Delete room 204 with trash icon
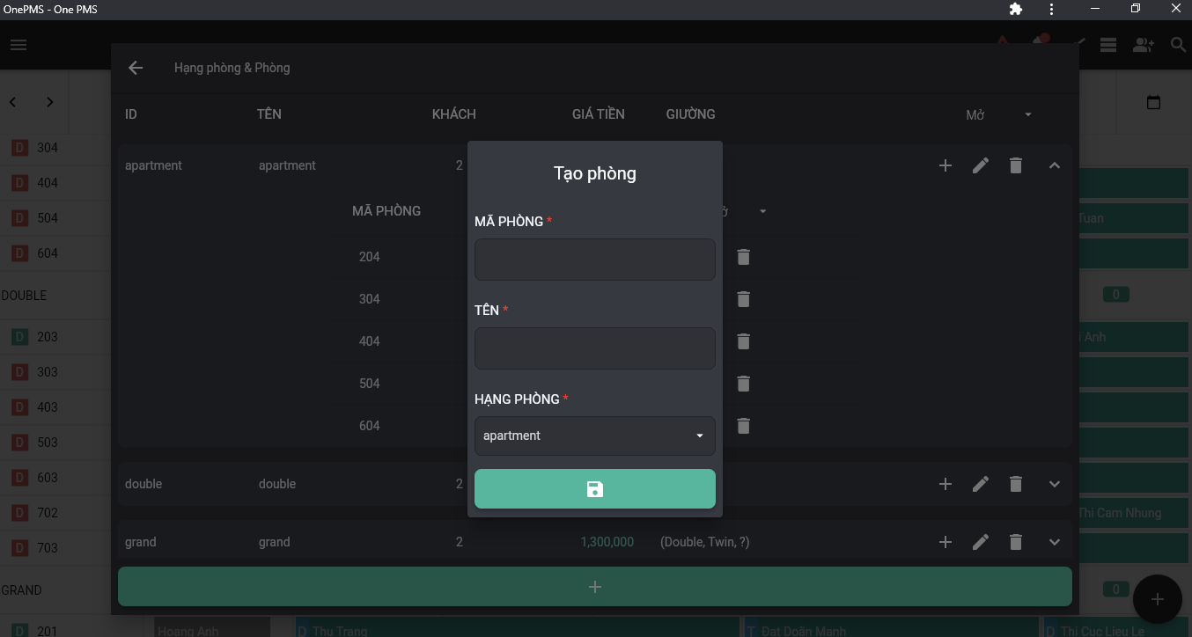The width and height of the screenshot is (1192, 637). 744,257
